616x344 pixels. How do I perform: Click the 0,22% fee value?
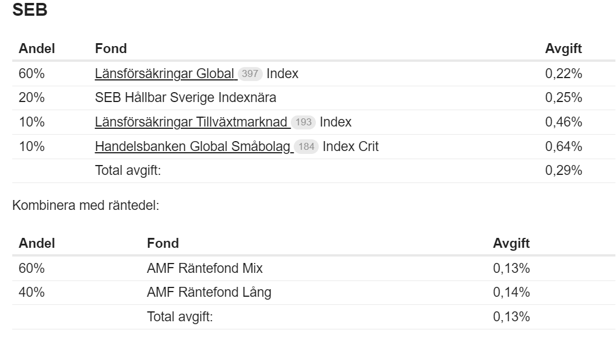pyautogui.click(x=564, y=73)
